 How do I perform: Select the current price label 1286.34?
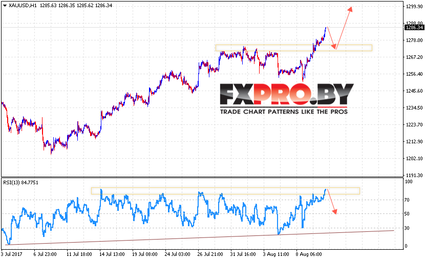click(x=414, y=27)
